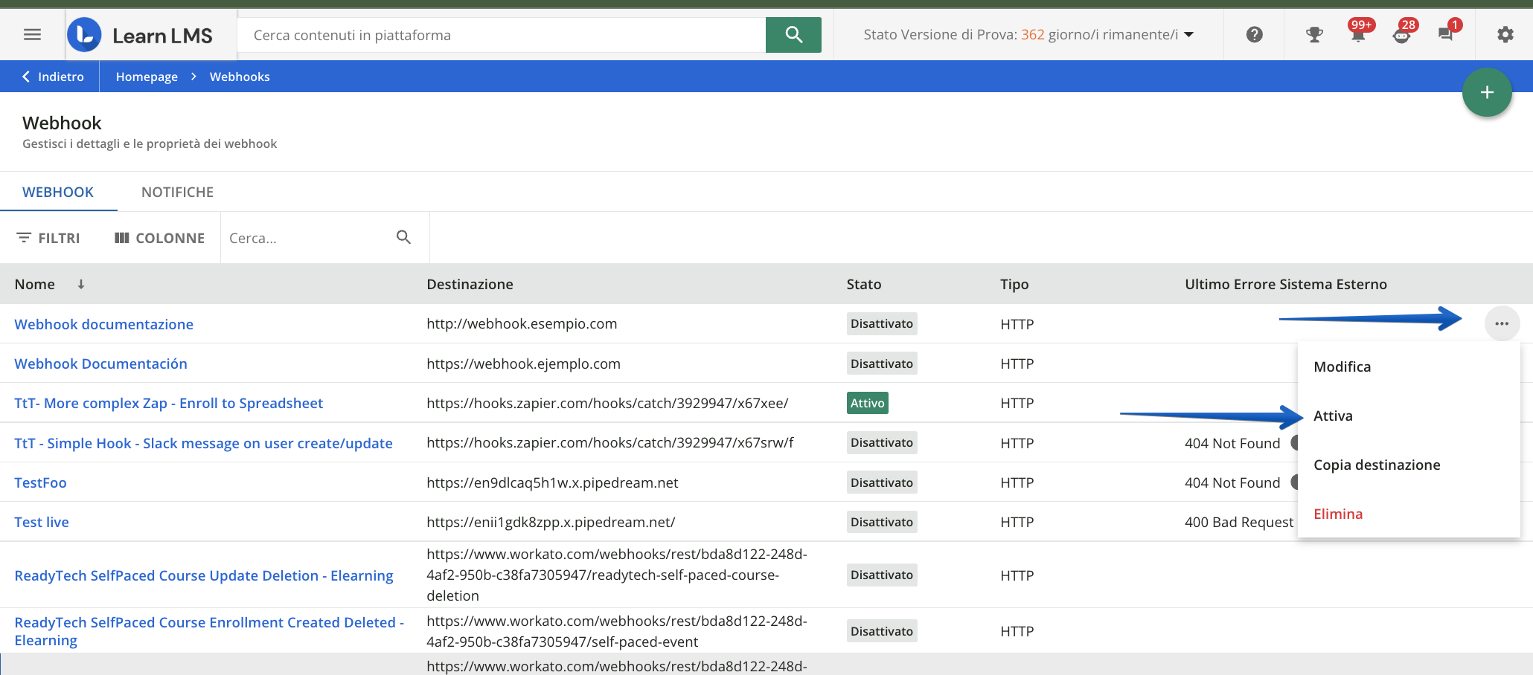Viewport: 1533px width, 675px height.
Task: Open ReadyTech SelfPaced Course Update Deletion link
Action: coord(204,575)
